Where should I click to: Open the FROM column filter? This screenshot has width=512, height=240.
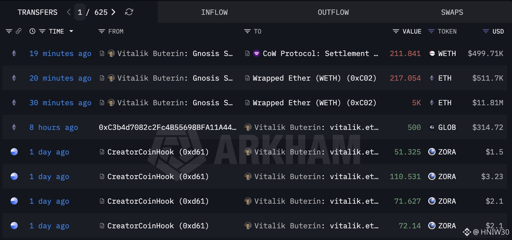pyautogui.click(x=102, y=31)
